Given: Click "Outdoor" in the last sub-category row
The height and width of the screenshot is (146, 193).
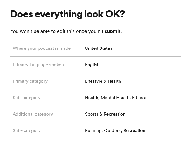Looking at the screenshot, I should (112, 130).
